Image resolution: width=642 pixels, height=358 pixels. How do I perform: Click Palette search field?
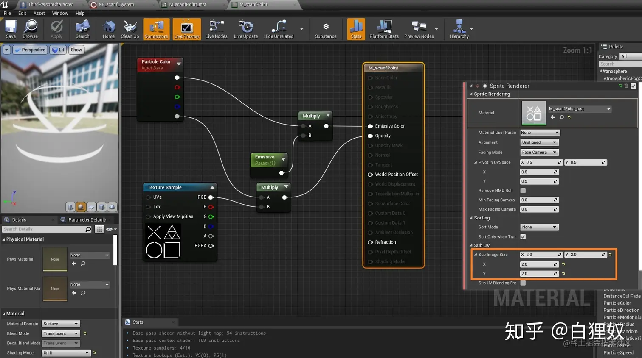620,64
